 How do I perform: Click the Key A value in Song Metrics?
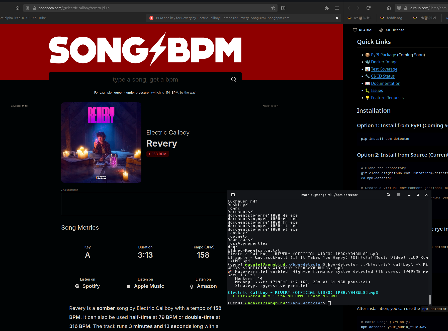tap(87, 255)
